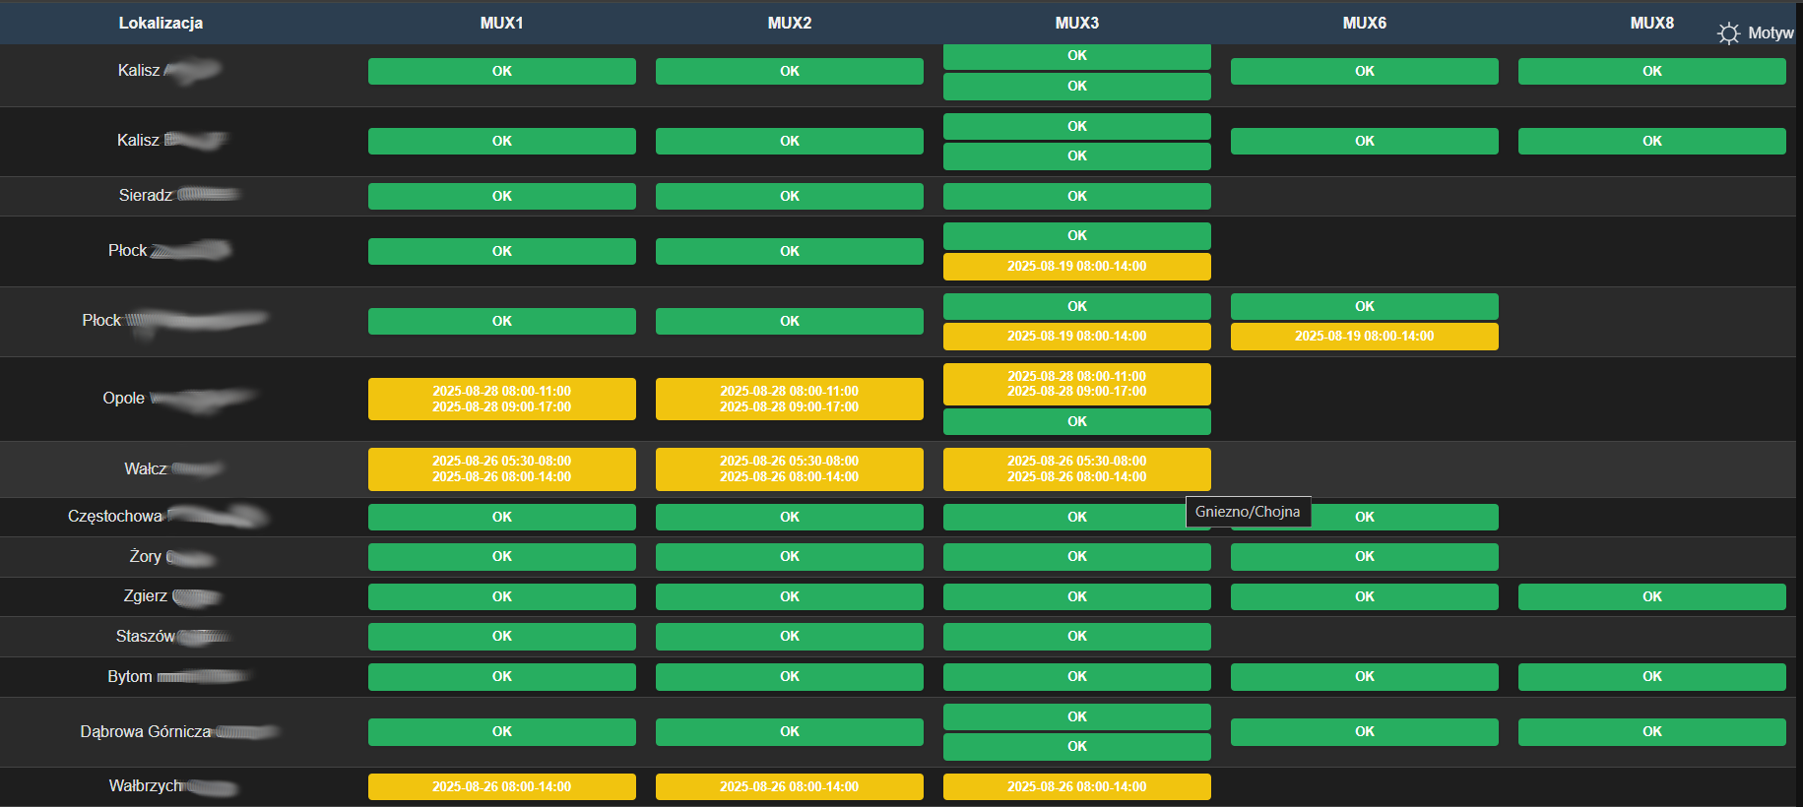
Task: Click Żory MUX6 OK status badge
Action: [1365, 556]
